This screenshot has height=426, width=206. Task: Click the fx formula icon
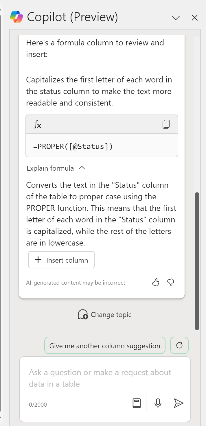tap(38, 125)
